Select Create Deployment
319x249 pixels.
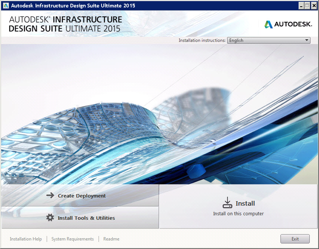pos(80,196)
